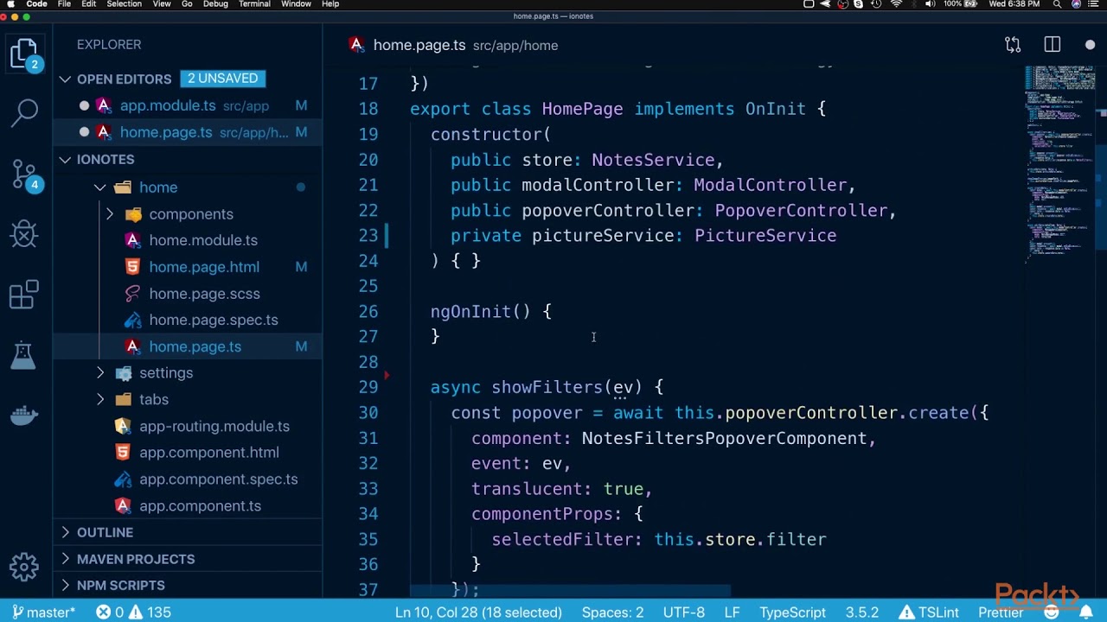
Task: Click the volume icon in menu bar
Action: click(930, 4)
